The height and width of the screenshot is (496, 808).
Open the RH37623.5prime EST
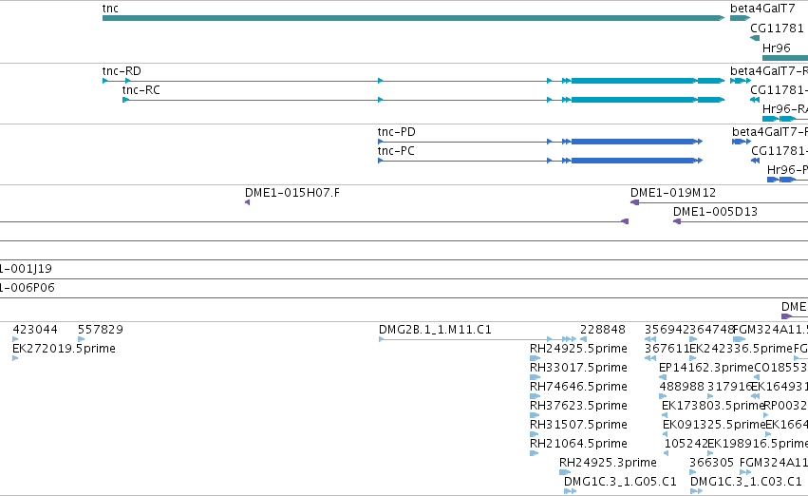point(535,415)
